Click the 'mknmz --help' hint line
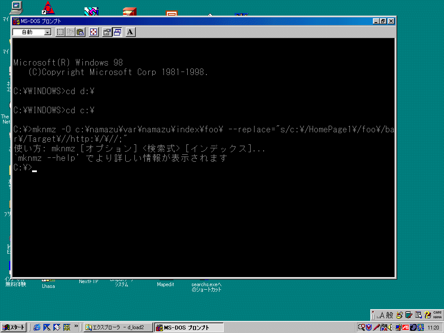Viewport: 444px width, 333px height. point(121,158)
